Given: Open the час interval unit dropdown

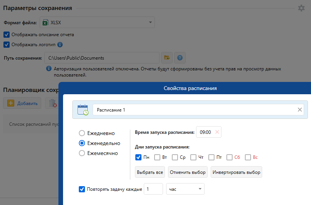Looking at the screenshot, I should 185,189.
